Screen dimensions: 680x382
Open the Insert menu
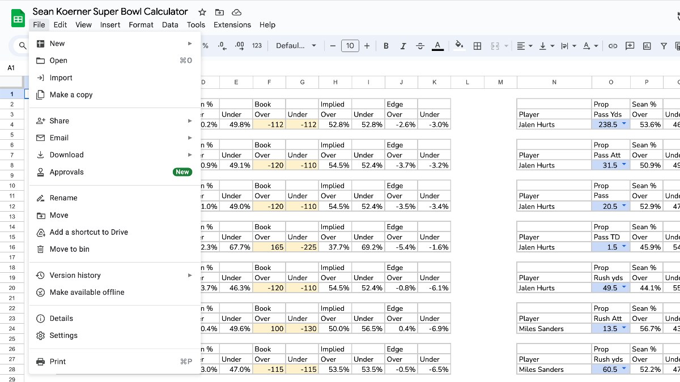point(110,25)
